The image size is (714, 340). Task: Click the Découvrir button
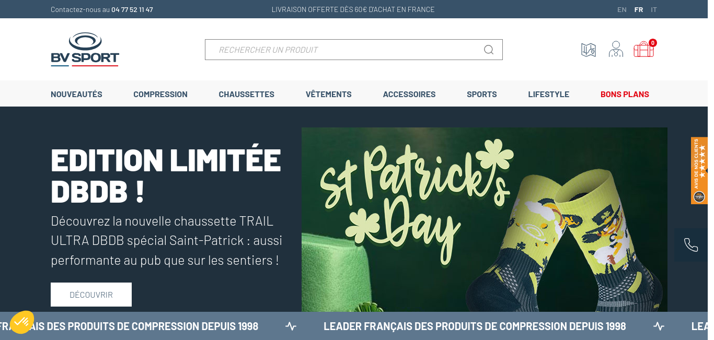pos(91,295)
